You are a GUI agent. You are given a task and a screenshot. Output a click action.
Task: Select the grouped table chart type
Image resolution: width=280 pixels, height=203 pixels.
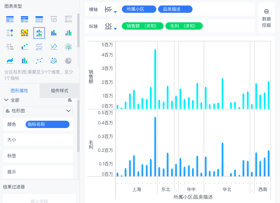tap(10, 19)
